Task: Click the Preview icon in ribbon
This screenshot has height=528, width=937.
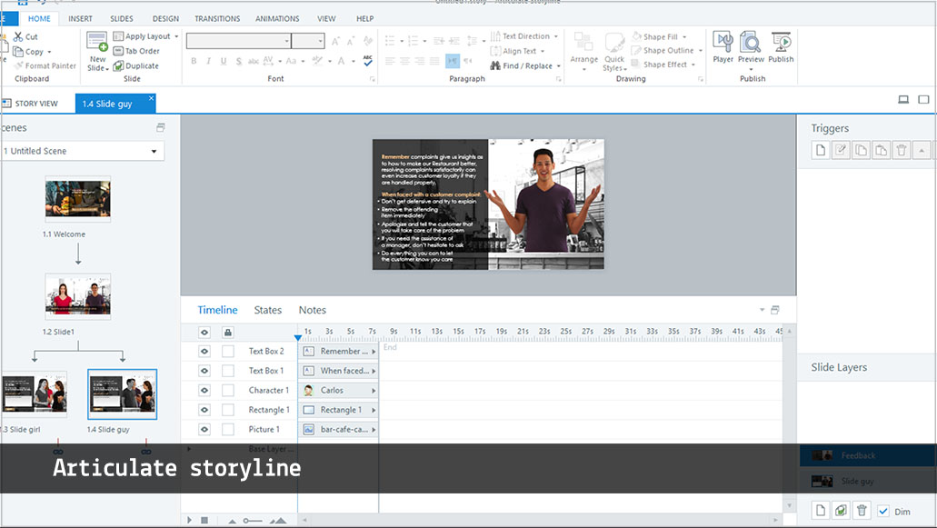Action: [x=751, y=47]
